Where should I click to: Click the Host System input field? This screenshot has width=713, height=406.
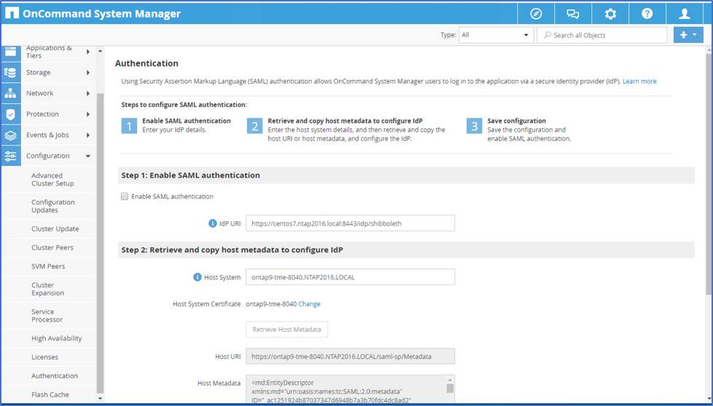pyautogui.click(x=350, y=277)
